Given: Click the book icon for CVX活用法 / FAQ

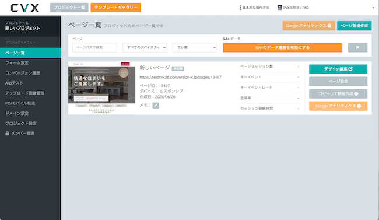Looking at the screenshot, I should tap(279, 8).
